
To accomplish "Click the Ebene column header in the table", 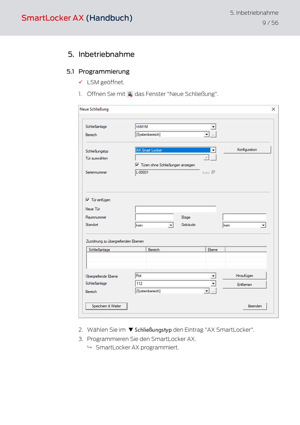I will click(216, 250).
